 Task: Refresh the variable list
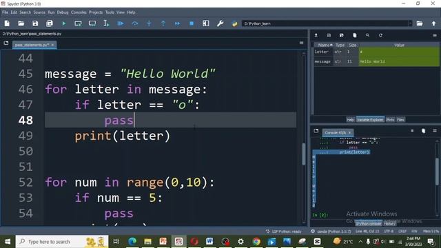tap(380, 35)
